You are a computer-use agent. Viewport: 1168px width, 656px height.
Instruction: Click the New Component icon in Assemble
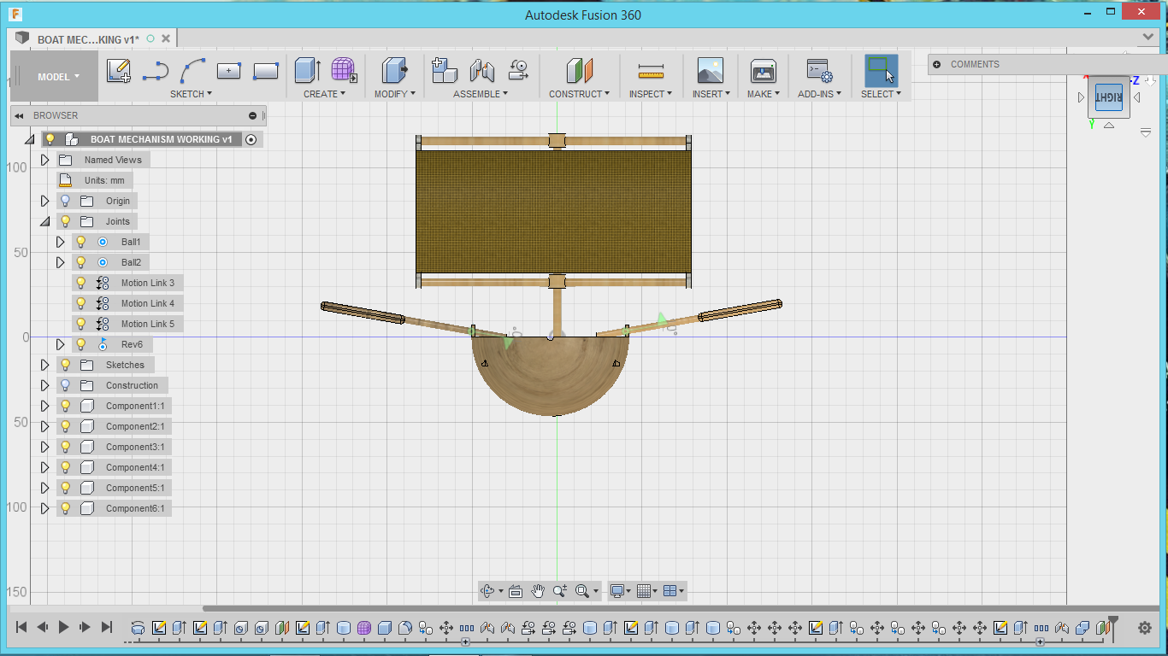(x=444, y=71)
